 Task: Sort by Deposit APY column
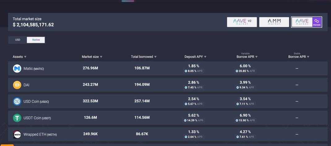[x=195, y=57]
